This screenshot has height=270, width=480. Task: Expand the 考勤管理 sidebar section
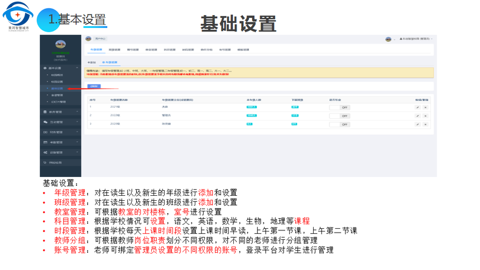coord(77,142)
